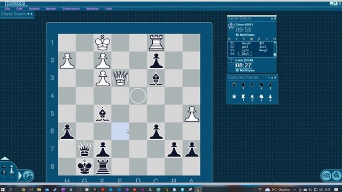Expand bottom-left drawer up arrow

[5, 158]
